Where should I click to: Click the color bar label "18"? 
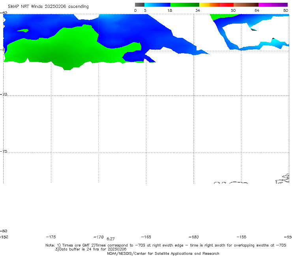coord(170,11)
